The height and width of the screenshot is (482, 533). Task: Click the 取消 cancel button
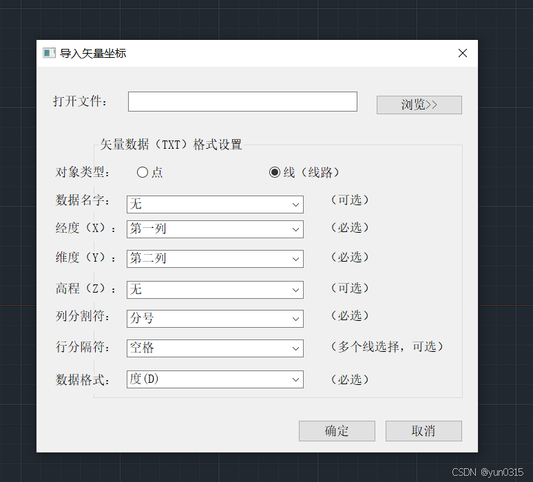424,431
